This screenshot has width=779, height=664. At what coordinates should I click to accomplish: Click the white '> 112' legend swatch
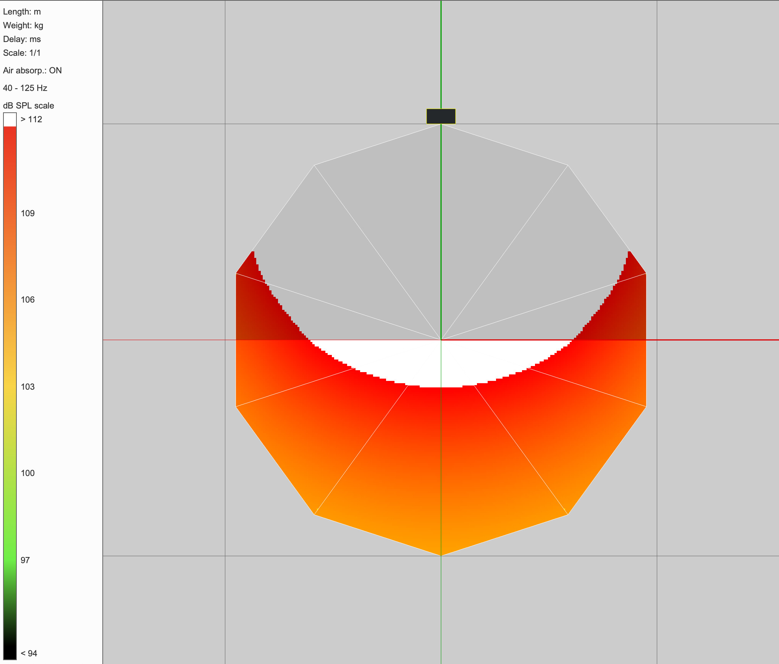[10, 119]
